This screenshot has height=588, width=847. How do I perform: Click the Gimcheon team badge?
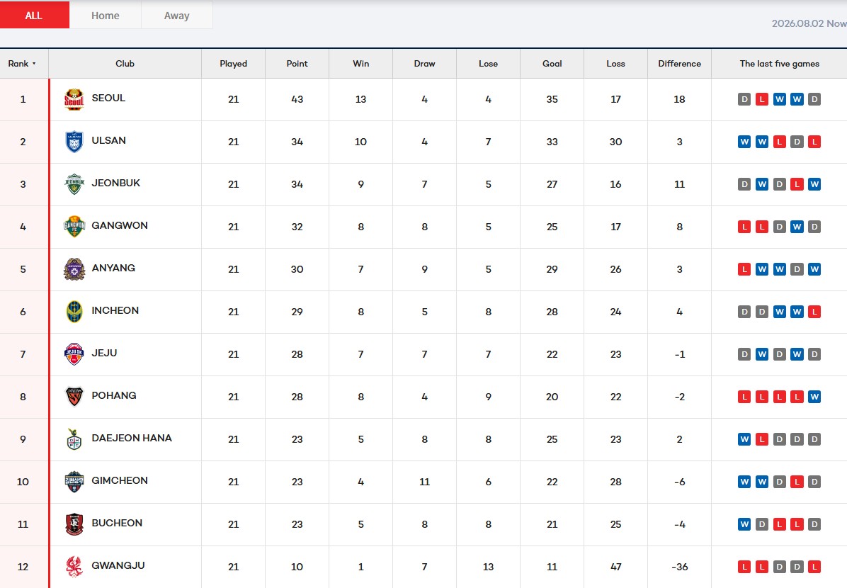74,482
